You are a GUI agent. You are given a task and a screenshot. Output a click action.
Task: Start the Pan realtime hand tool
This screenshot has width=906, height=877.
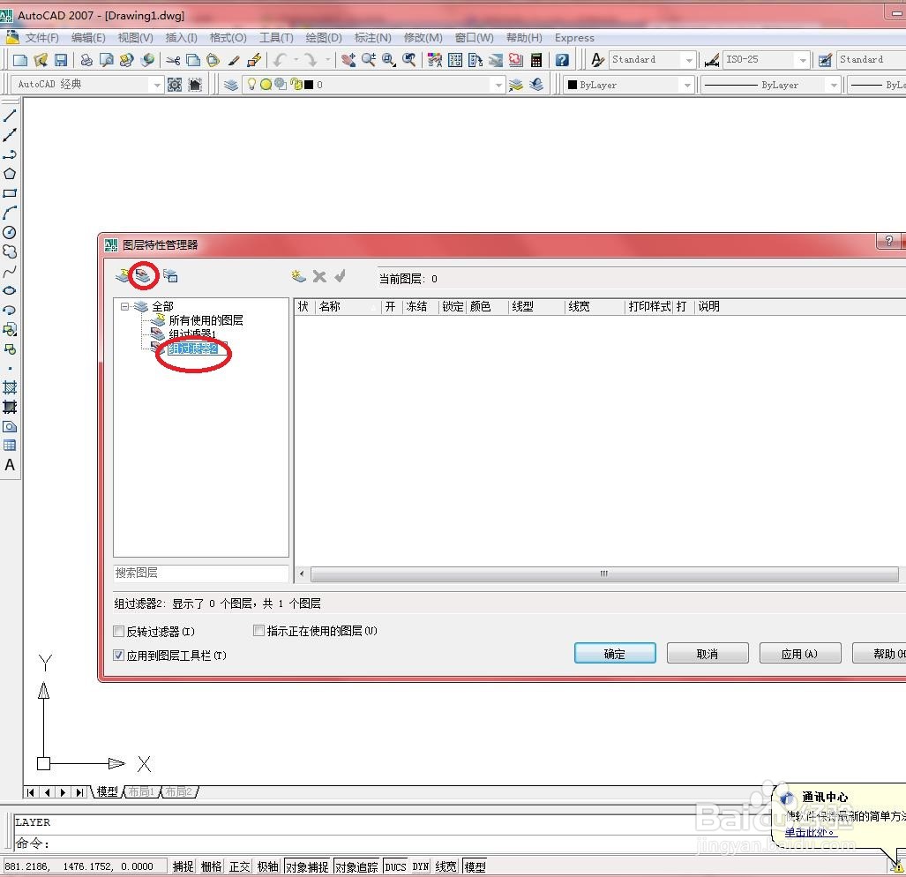tap(348, 60)
